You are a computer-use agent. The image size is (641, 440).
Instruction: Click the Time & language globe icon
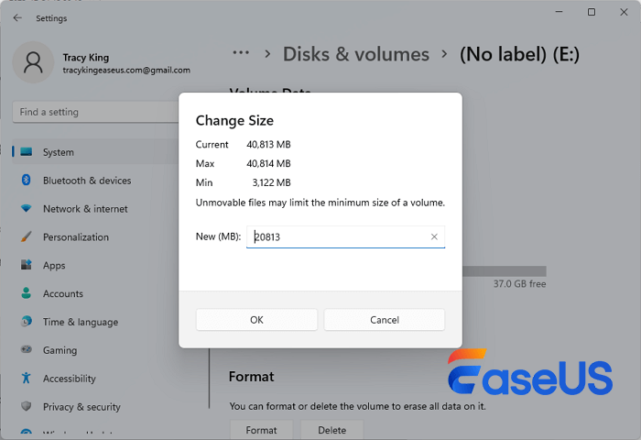click(27, 322)
